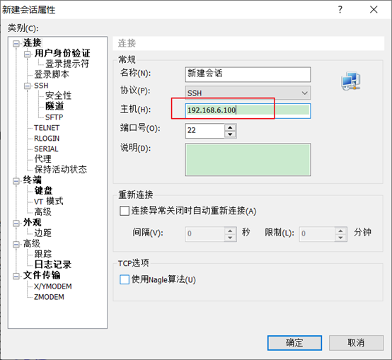392x360 pixels.
Task: Open the SFTP category item
Action: 54,117
